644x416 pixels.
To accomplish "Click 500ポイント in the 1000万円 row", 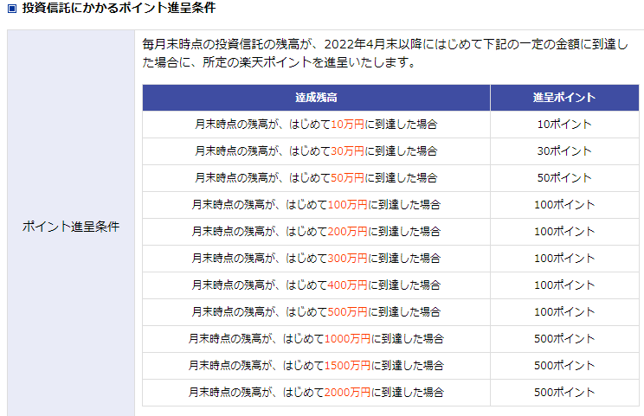I will click(564, 339).
